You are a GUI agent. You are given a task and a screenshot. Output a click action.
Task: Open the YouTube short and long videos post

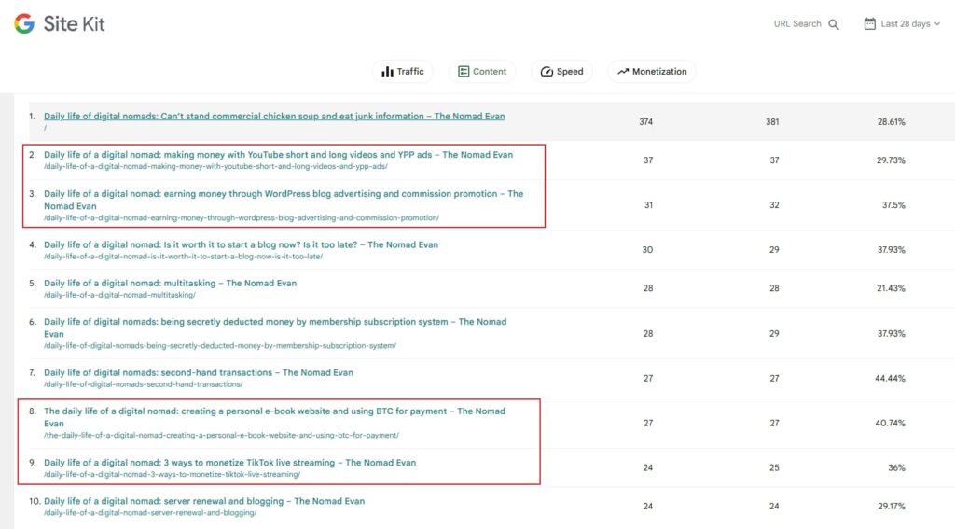coord(278,155)
